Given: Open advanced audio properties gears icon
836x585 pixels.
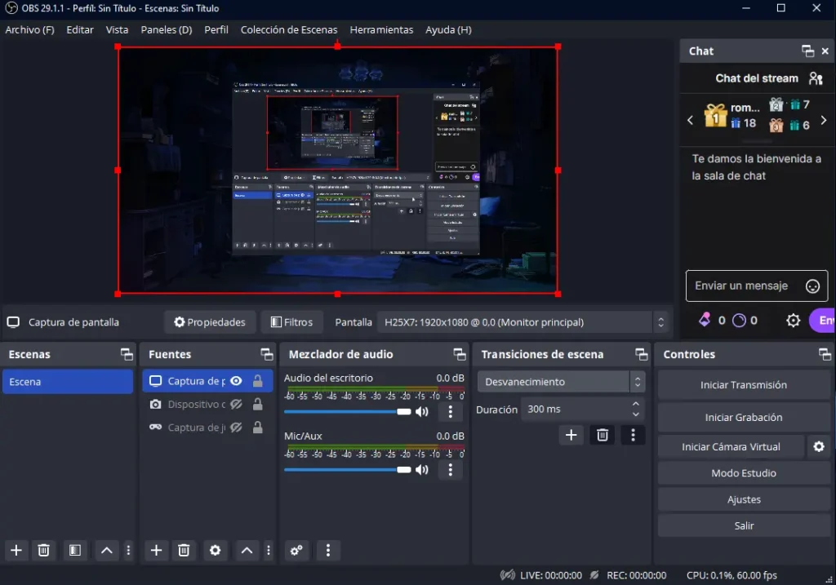Looking at the screenshot, I should (x=296, y=551).
